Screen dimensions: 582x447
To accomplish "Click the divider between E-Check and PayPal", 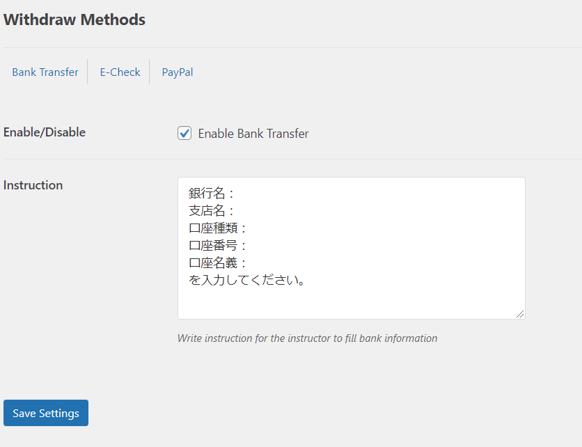I will [x=150, y=72].
